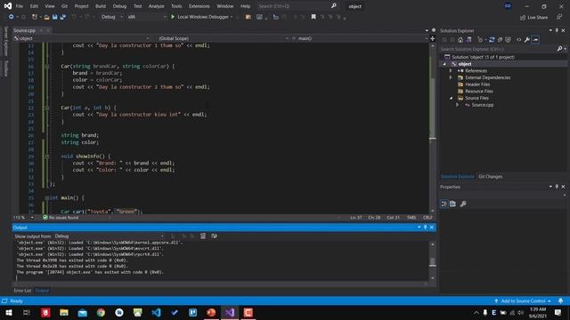This screenshot has width=570, height=320.
Task: Click the search magnifier in Solution Explorer
Action: point(560,49)
